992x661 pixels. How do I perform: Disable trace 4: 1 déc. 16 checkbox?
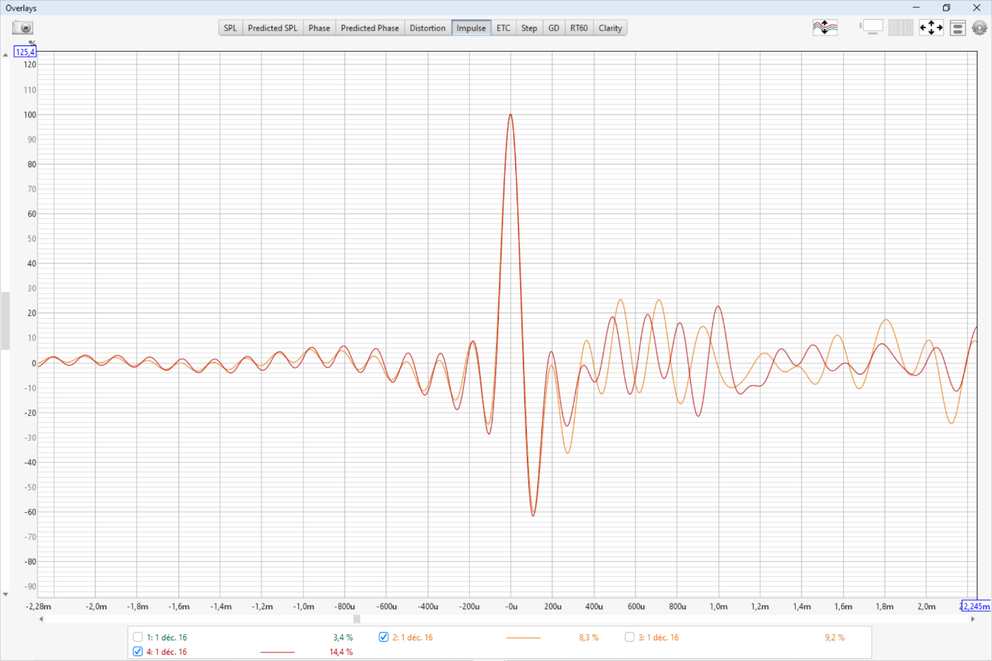[x=138, y=651]
